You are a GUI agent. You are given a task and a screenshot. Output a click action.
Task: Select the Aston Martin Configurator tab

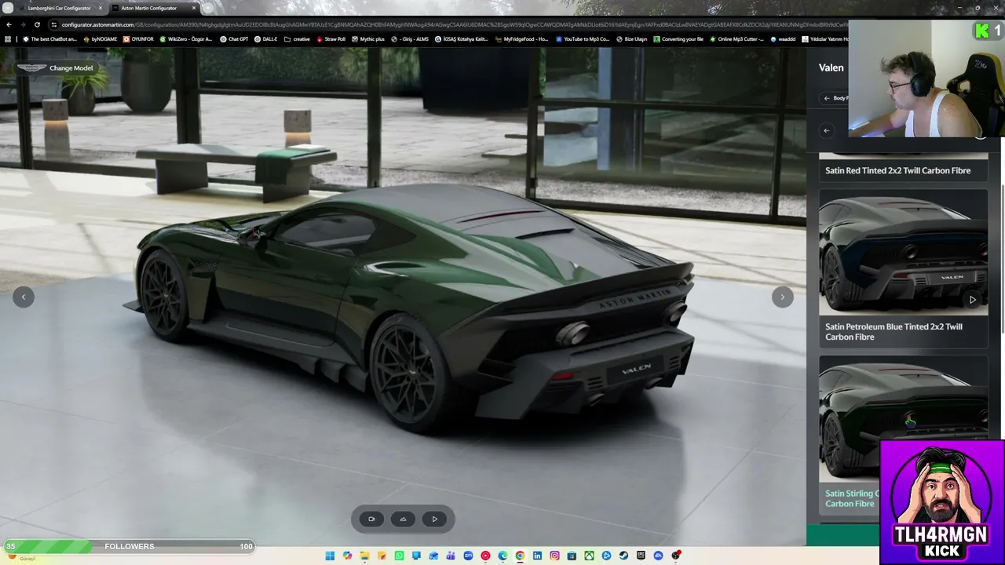click(x=153, y=8)
